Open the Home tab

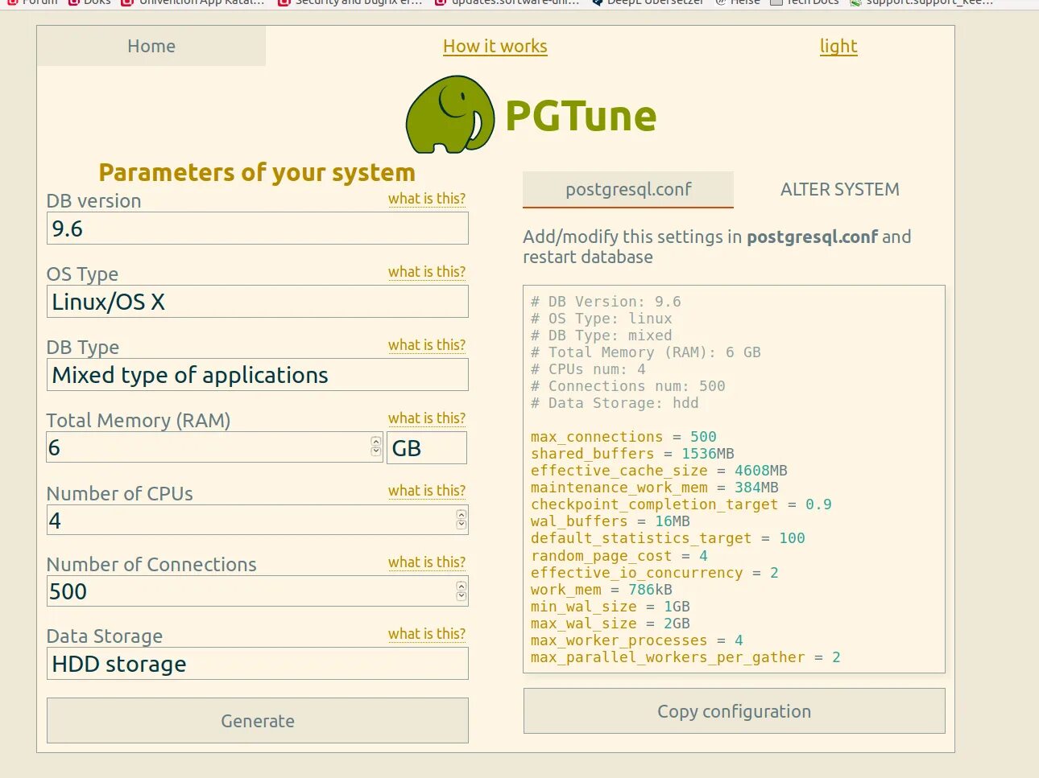[x=151, y=46]
